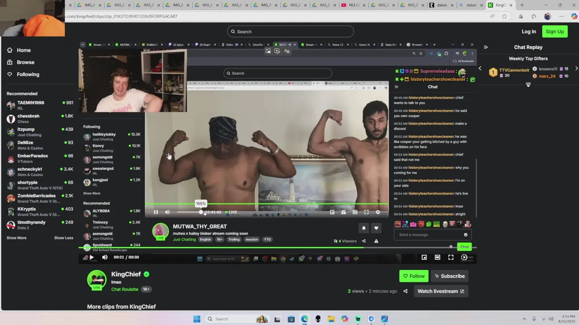This screenshot has height=325, width=579.
Task: Collapse the Chat Replay panel icon
Action: (486, 47)
